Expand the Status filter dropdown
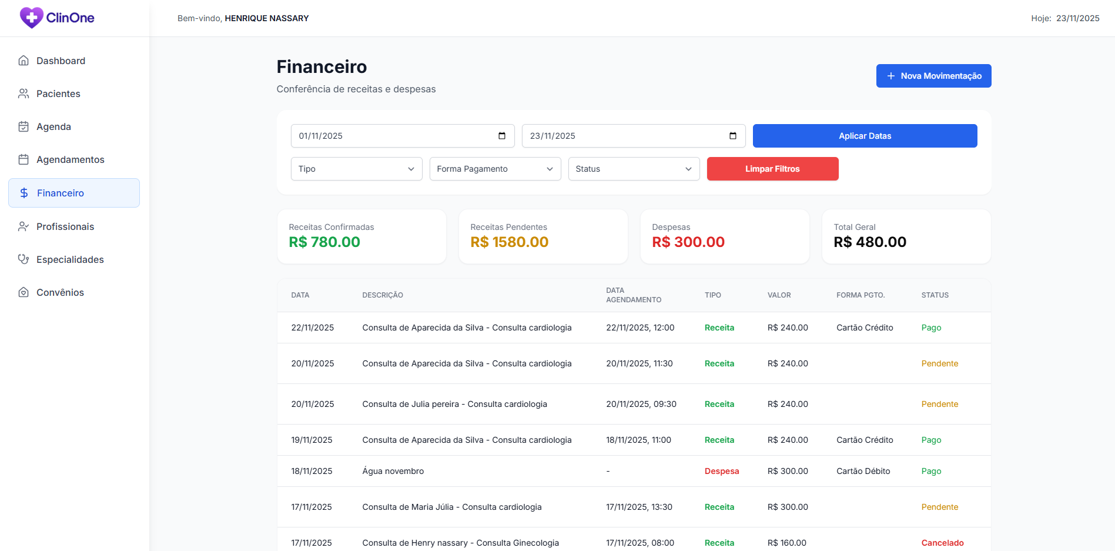Screen dimensions: 1115x551 click(634, 169)
